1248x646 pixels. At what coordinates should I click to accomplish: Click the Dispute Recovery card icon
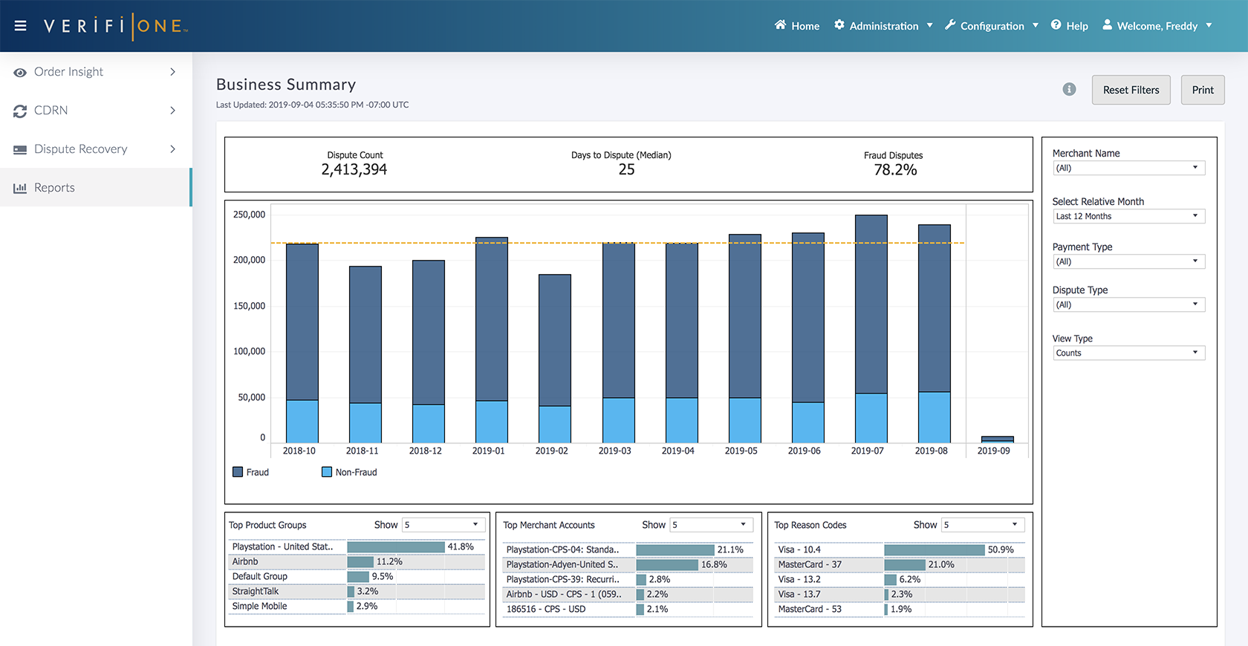[20, 149]
